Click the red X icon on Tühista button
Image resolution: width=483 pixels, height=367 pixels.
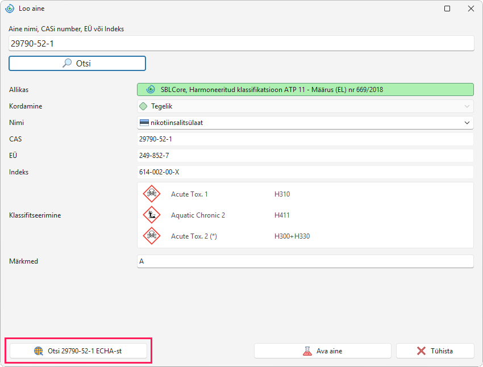pyautogui.click(x=421, y=351)
